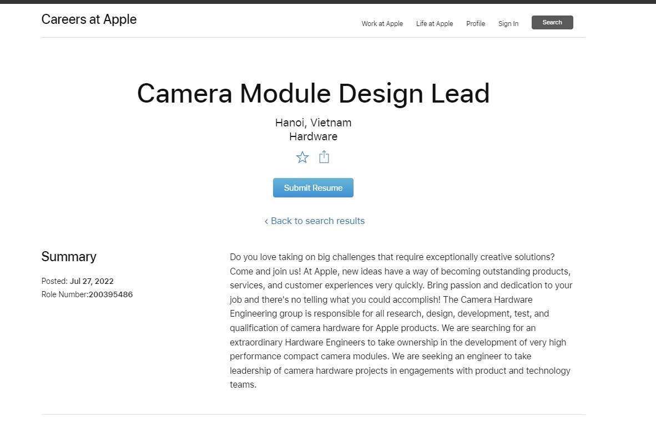Open the Work at Apple menu item
Screen dimensions: 656x422
pyautogui.click(x=382, y=23)
